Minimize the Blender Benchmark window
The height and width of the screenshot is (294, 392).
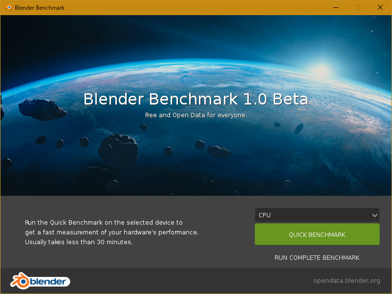coord(336,7)
